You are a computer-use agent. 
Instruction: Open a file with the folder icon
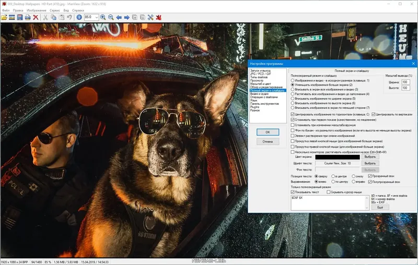tap(4, 18)
